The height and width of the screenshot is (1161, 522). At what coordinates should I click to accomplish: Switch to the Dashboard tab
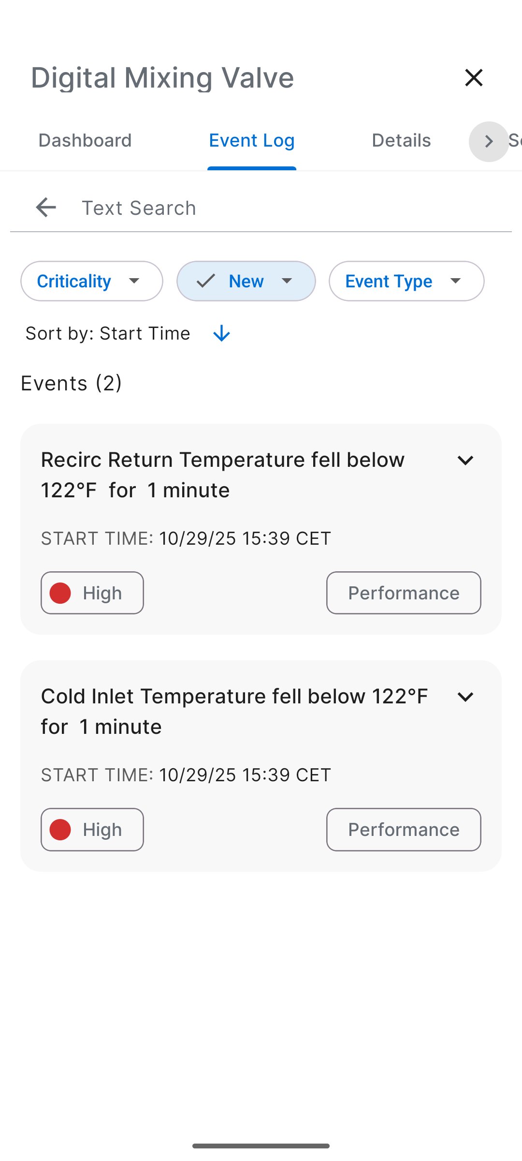click(85, 140)
